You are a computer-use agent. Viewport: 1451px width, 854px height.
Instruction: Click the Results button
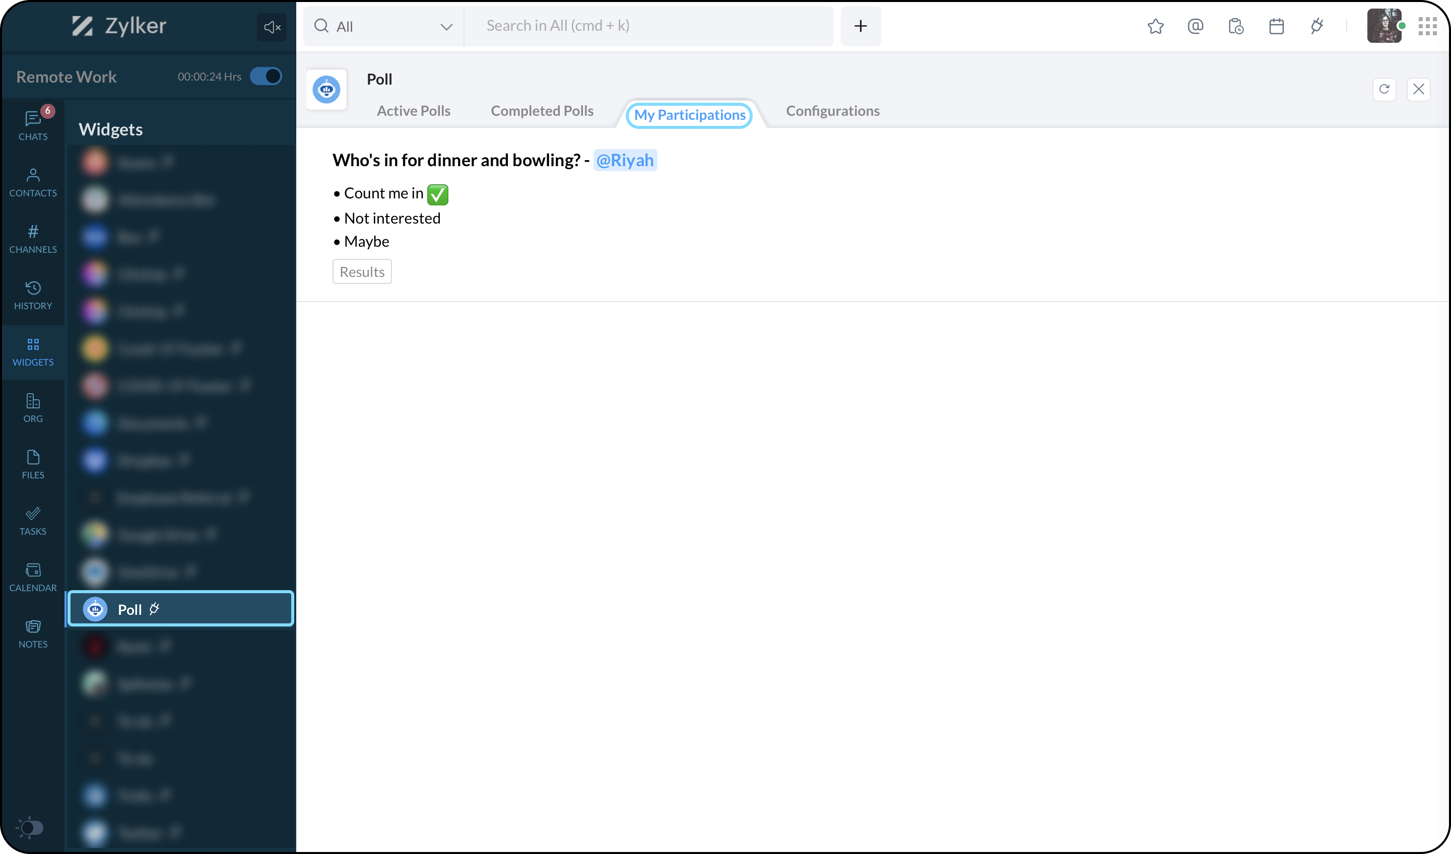[x=362, y=271]
